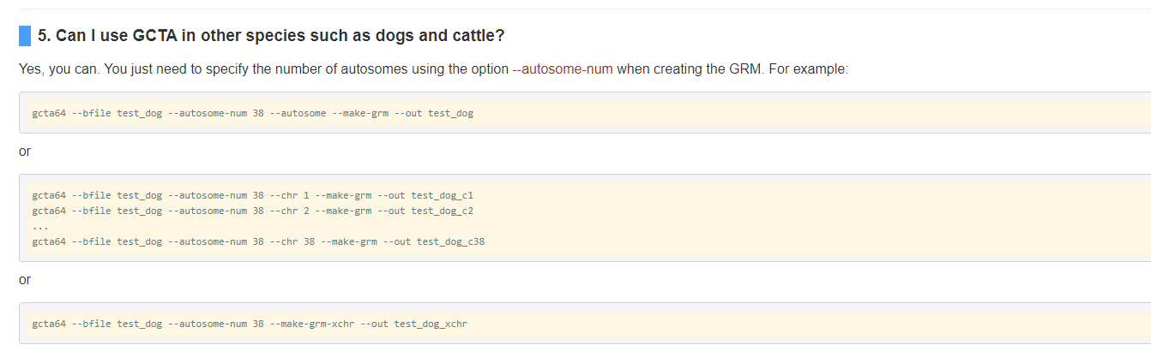This screenshot has width=1151, height=357.
Task: Click the second 'or' separator text
Action: tap(24, 280)
